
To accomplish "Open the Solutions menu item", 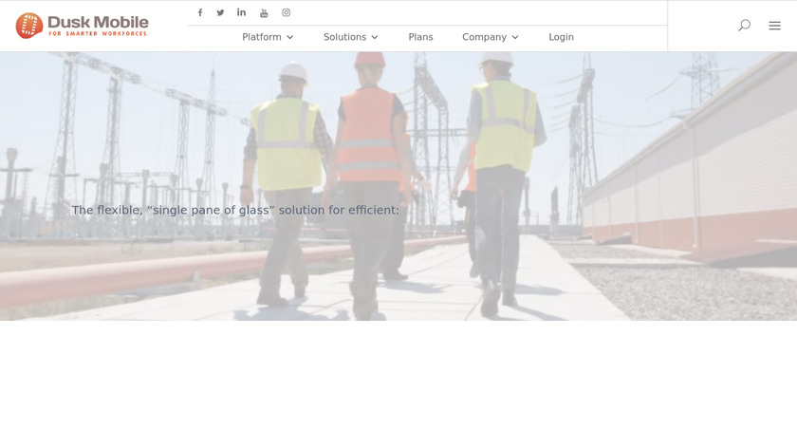I will [344, 37].
